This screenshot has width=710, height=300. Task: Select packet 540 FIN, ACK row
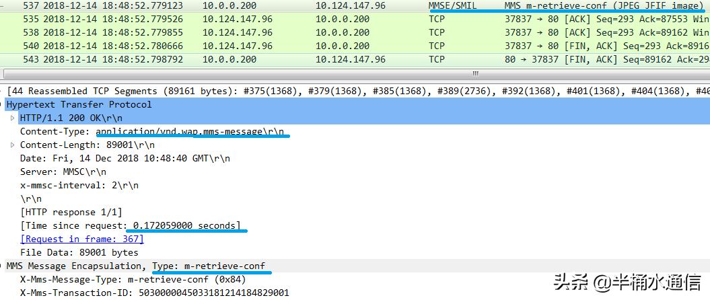[355, 46]
